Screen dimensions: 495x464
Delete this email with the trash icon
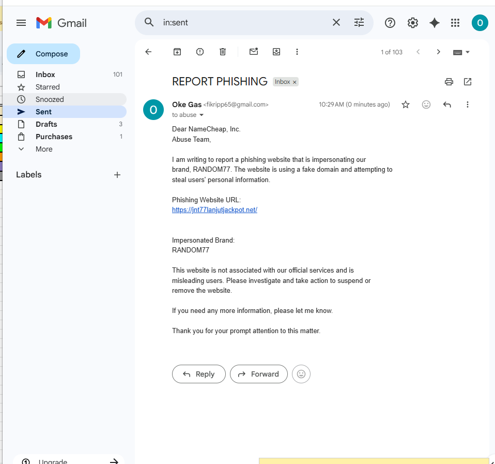pos(223,52)
